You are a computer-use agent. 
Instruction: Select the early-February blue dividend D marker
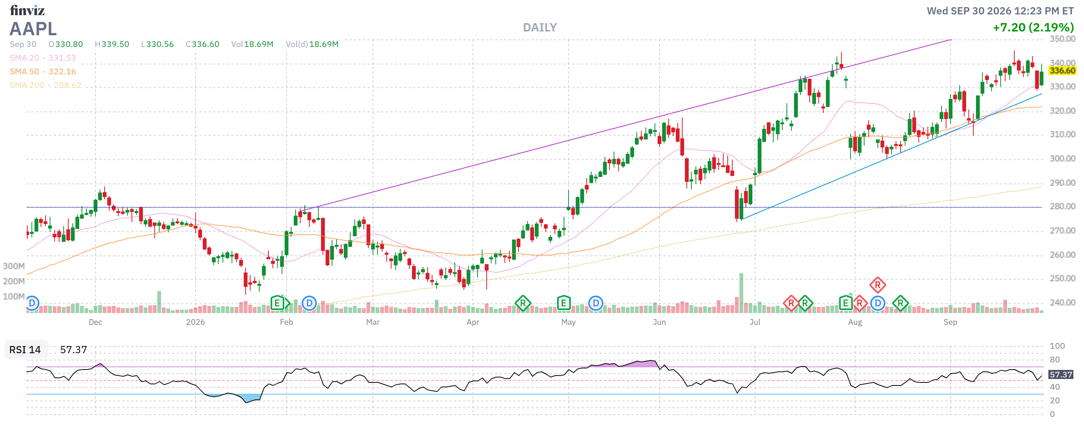(309, 303)
